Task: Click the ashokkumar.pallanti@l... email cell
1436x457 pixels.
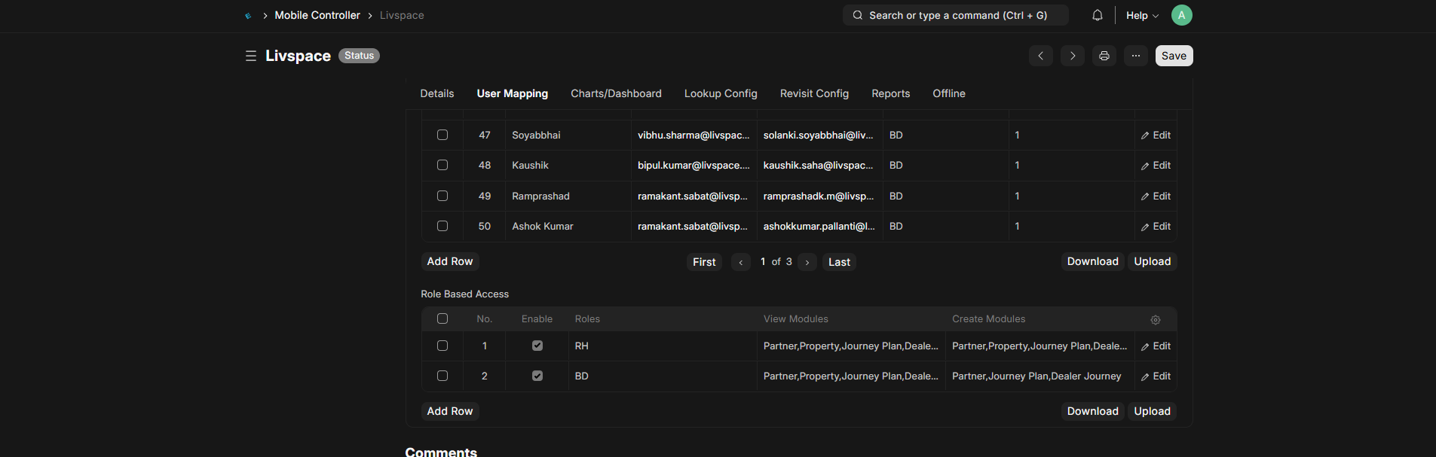Action: click(x=820, y=227)
